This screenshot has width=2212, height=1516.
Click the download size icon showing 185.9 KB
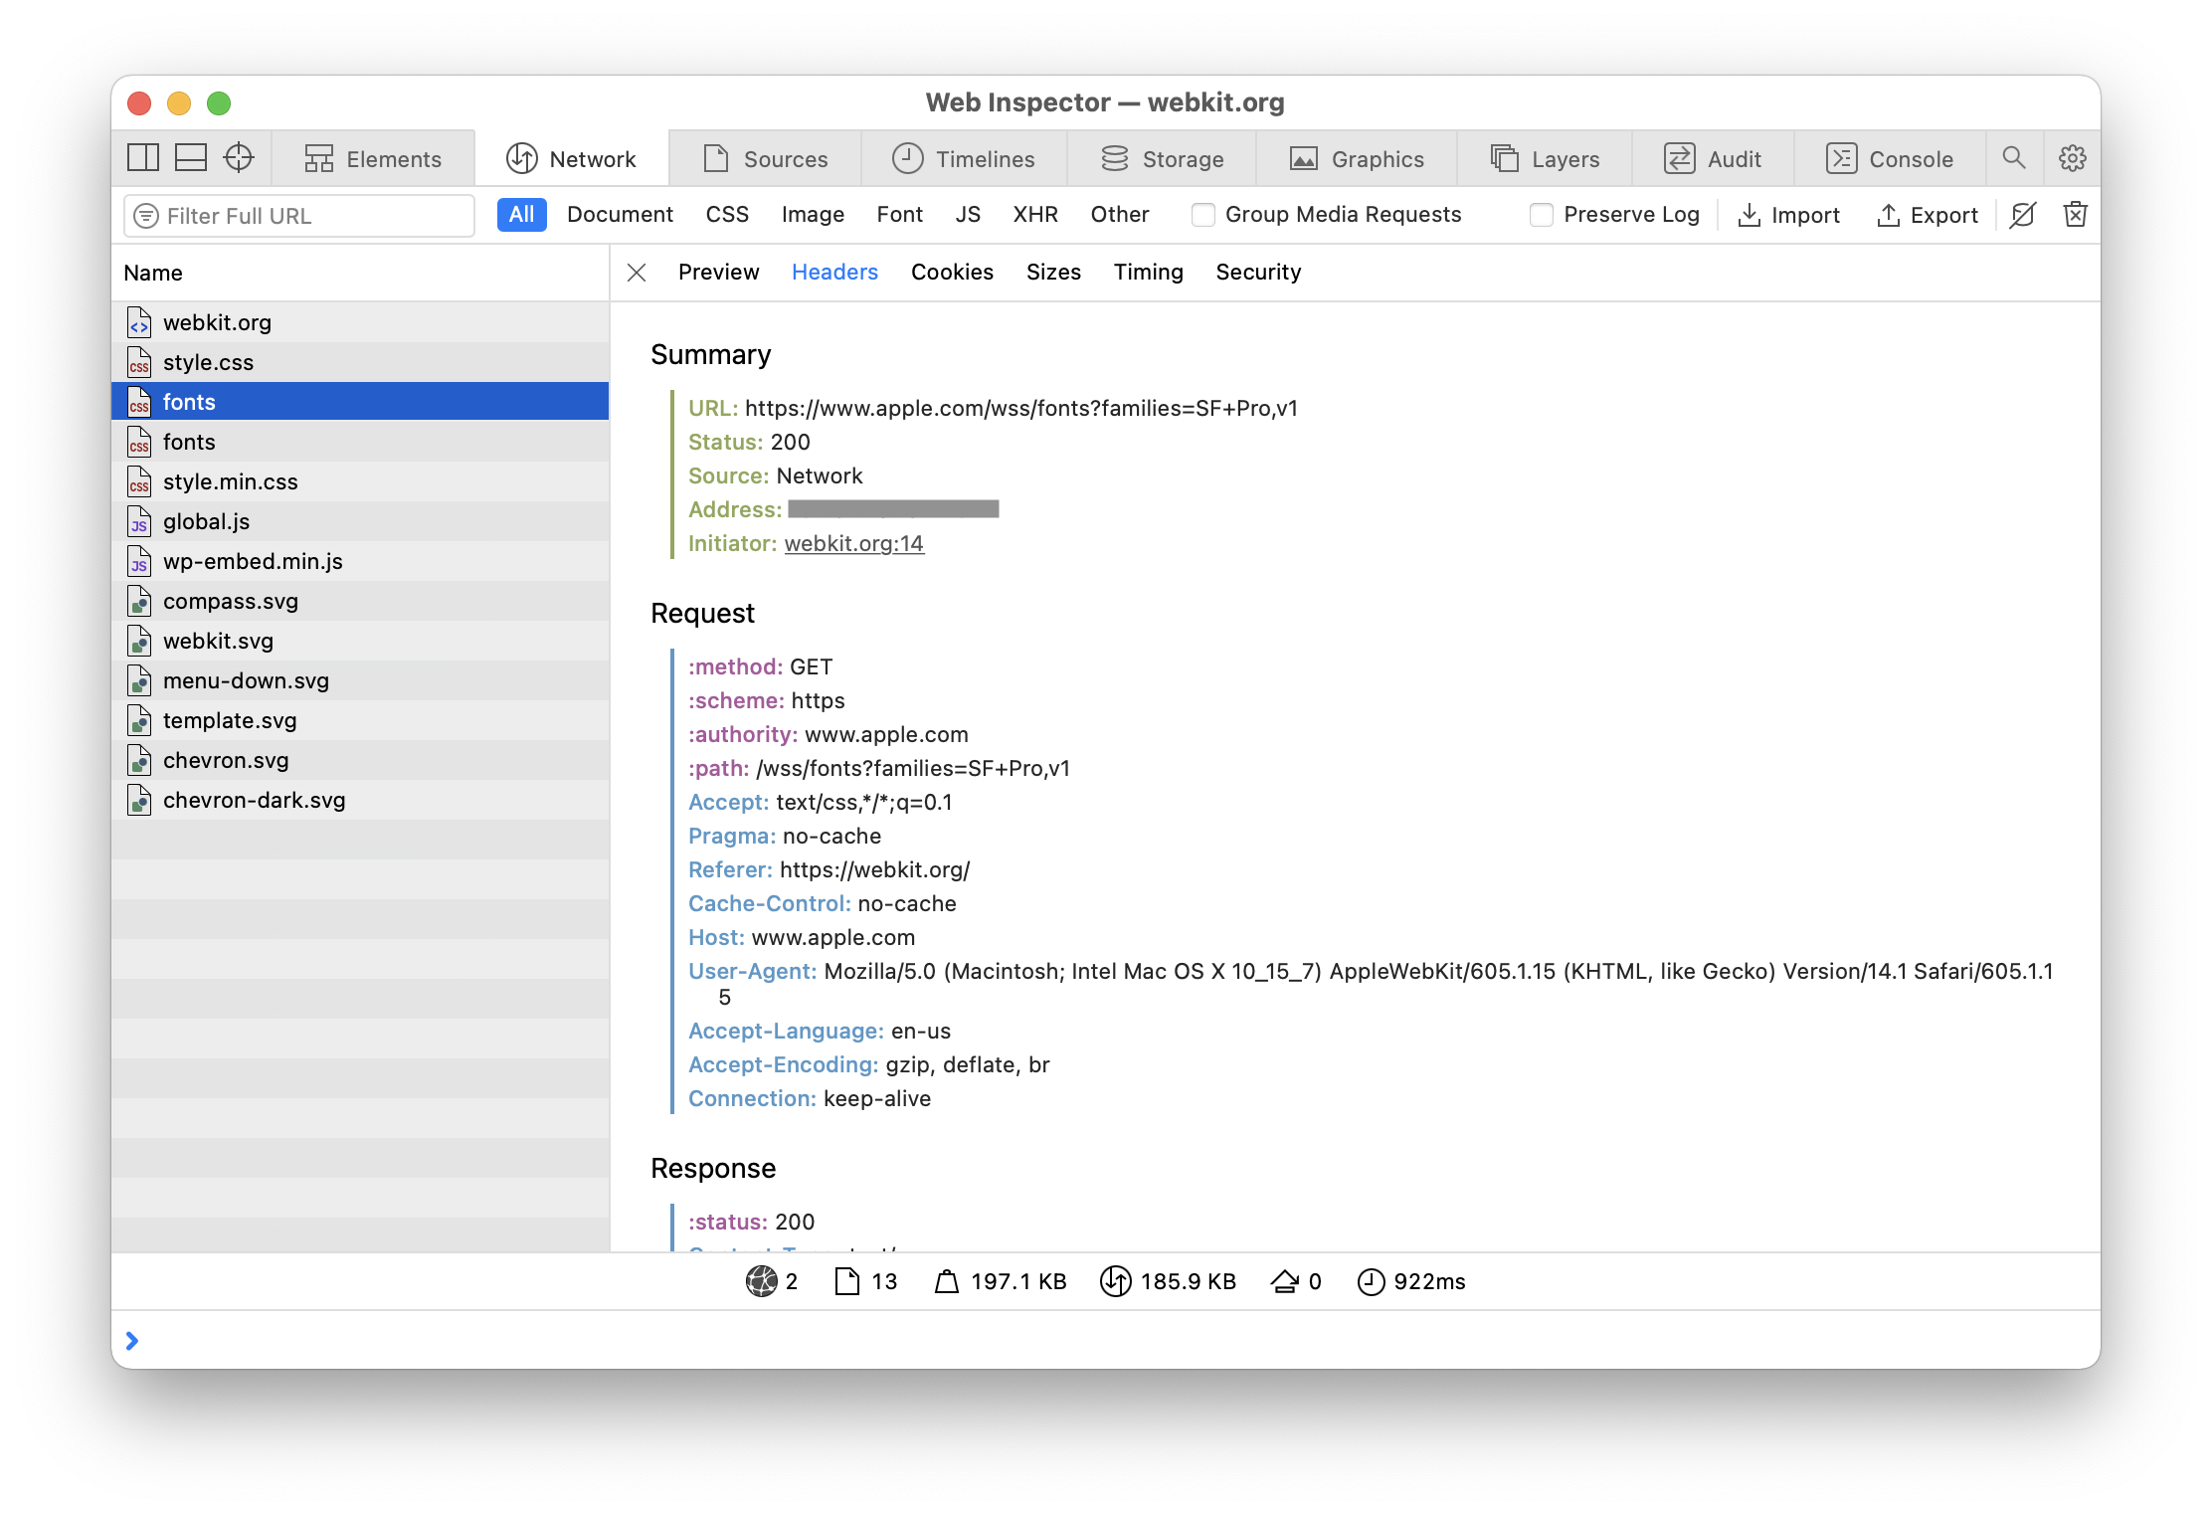coord(1116,1281)
